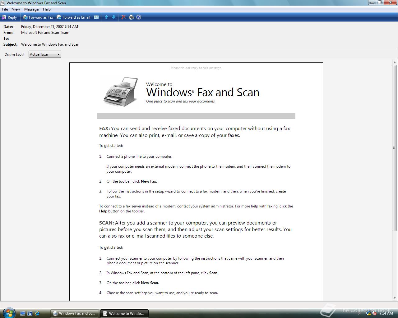Click the bold Help word in text

[x=103, y=211]
